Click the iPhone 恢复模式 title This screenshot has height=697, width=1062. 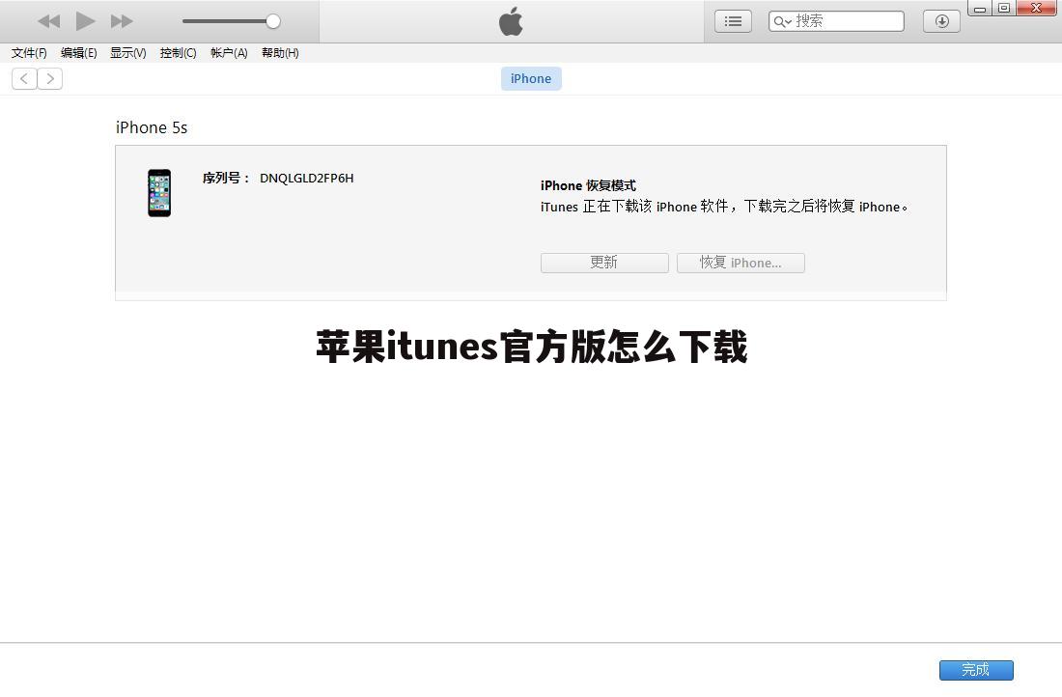click(588, 185)
